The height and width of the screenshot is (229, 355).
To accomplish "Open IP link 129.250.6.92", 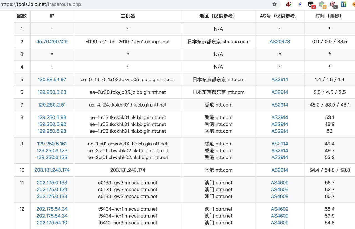I will click(52, 124).
